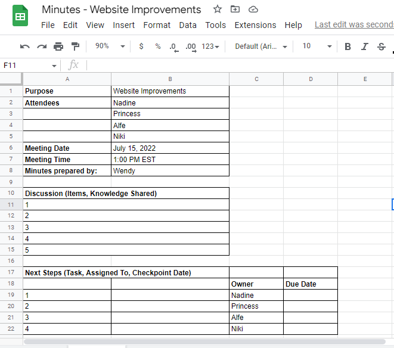394x348 pixels.
Task: Select column B header
Action: tap(170, 79)
